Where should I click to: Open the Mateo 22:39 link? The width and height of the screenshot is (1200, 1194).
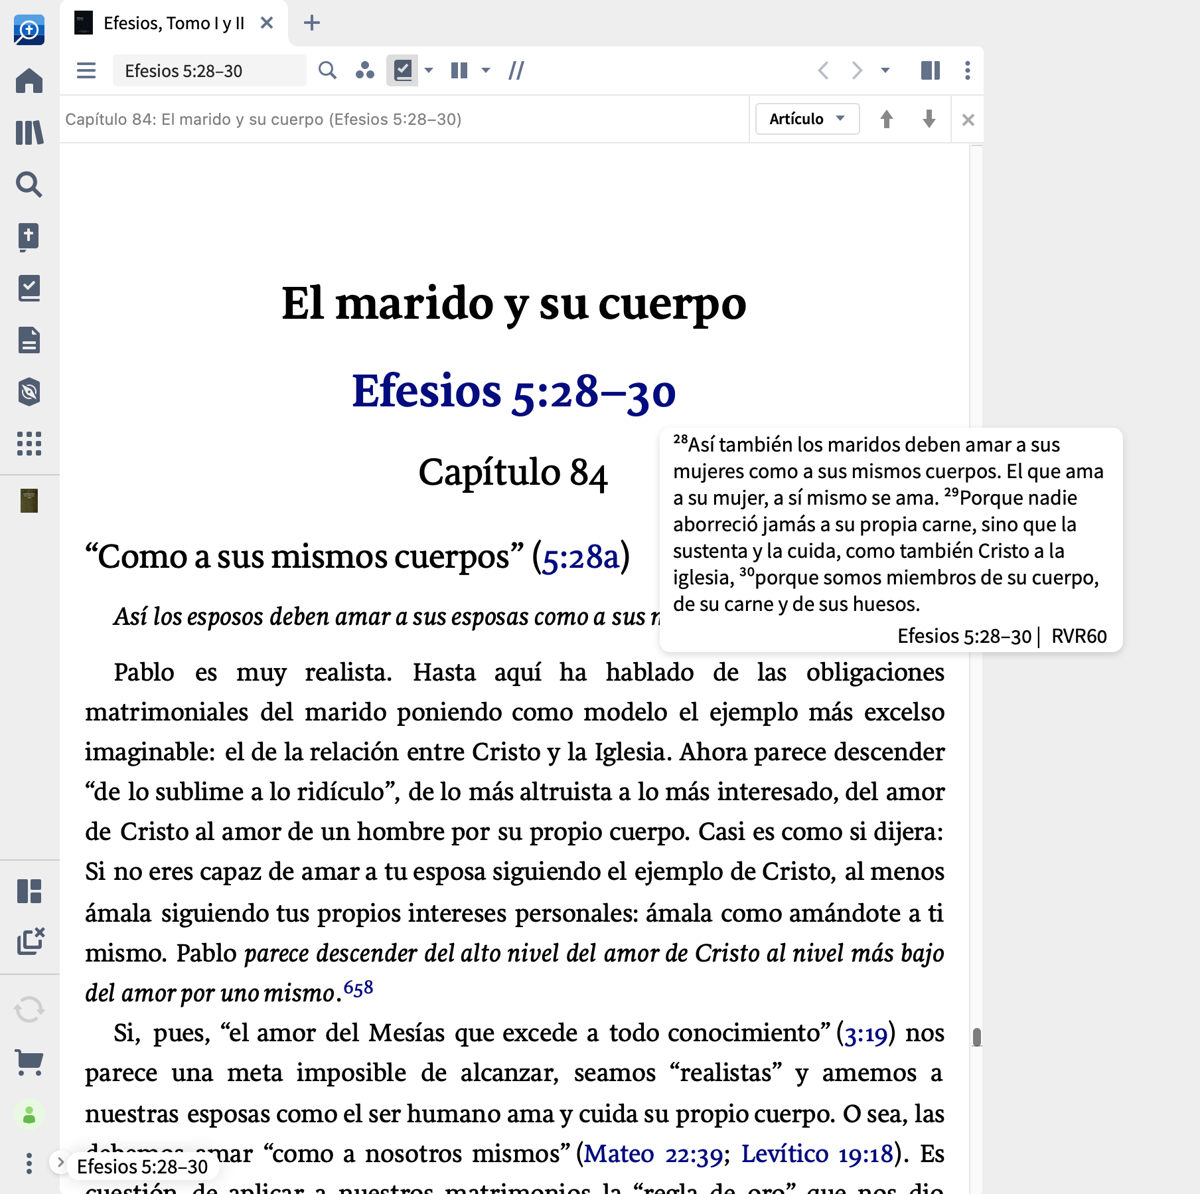653,1154
